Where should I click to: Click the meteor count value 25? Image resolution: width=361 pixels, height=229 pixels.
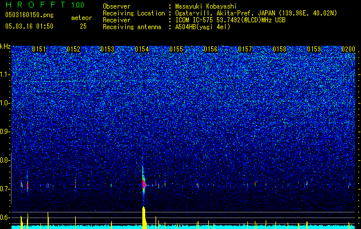[83, 26]
